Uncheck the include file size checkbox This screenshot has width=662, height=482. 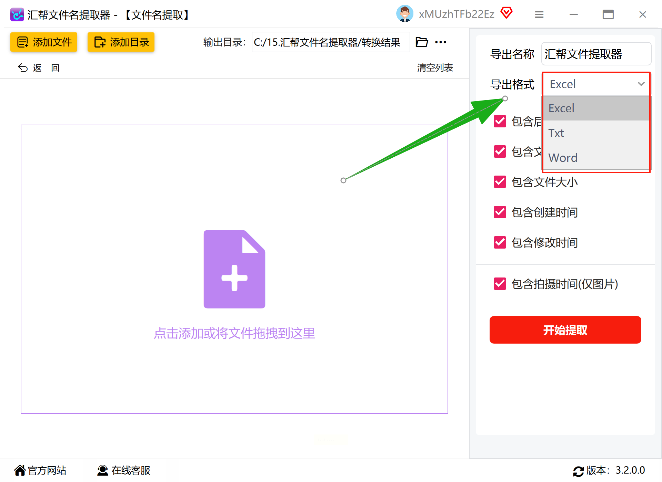tap(500, 182)
